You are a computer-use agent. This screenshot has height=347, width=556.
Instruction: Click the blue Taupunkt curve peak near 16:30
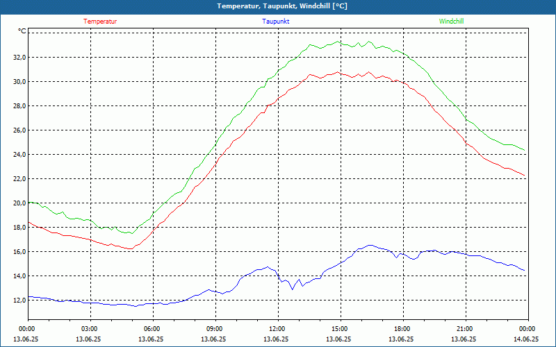coord(370,245)
